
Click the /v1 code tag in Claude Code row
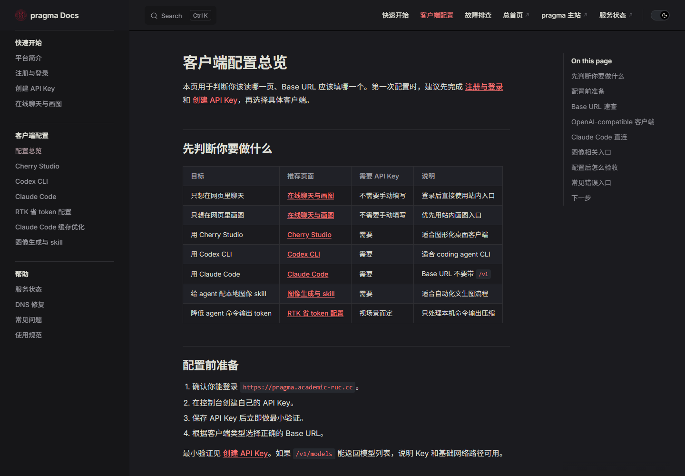pos(483,274)
